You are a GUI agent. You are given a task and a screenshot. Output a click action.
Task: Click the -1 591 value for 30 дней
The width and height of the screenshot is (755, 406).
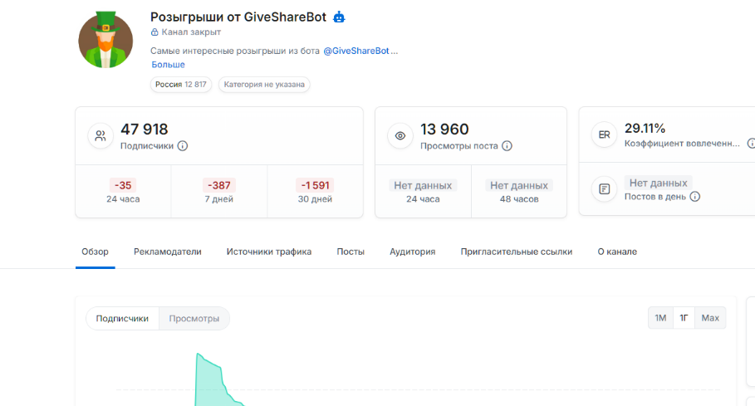[315, 185]
